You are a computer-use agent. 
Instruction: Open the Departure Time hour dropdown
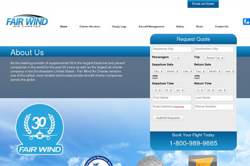157,90
